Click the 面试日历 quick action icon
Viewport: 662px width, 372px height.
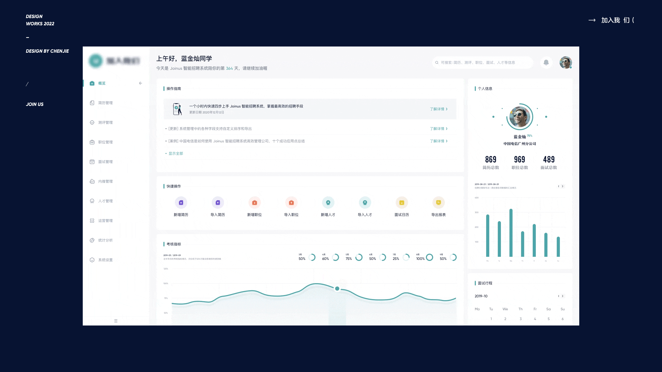click(402, 203)
